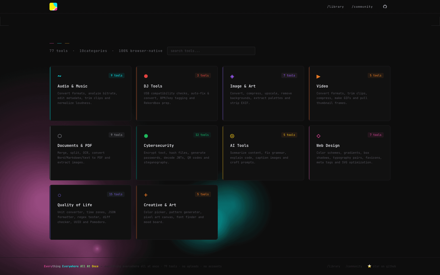Click the 3 tools badge on DJ Tools

[203, 75]
